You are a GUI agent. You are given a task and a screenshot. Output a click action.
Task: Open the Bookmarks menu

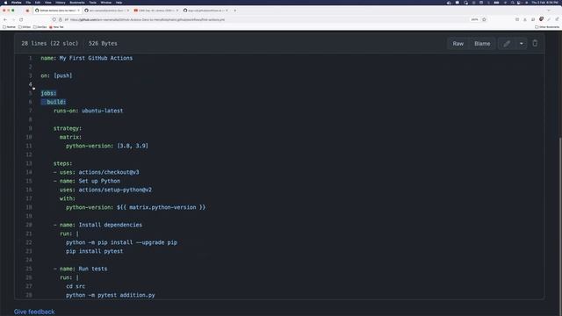[x=77, y=3]
